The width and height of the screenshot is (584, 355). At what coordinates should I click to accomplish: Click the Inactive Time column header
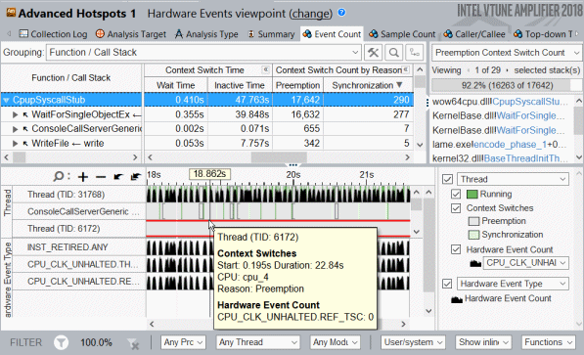[240, 85]
